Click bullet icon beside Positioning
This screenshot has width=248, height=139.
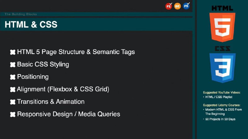click(13, 77)
